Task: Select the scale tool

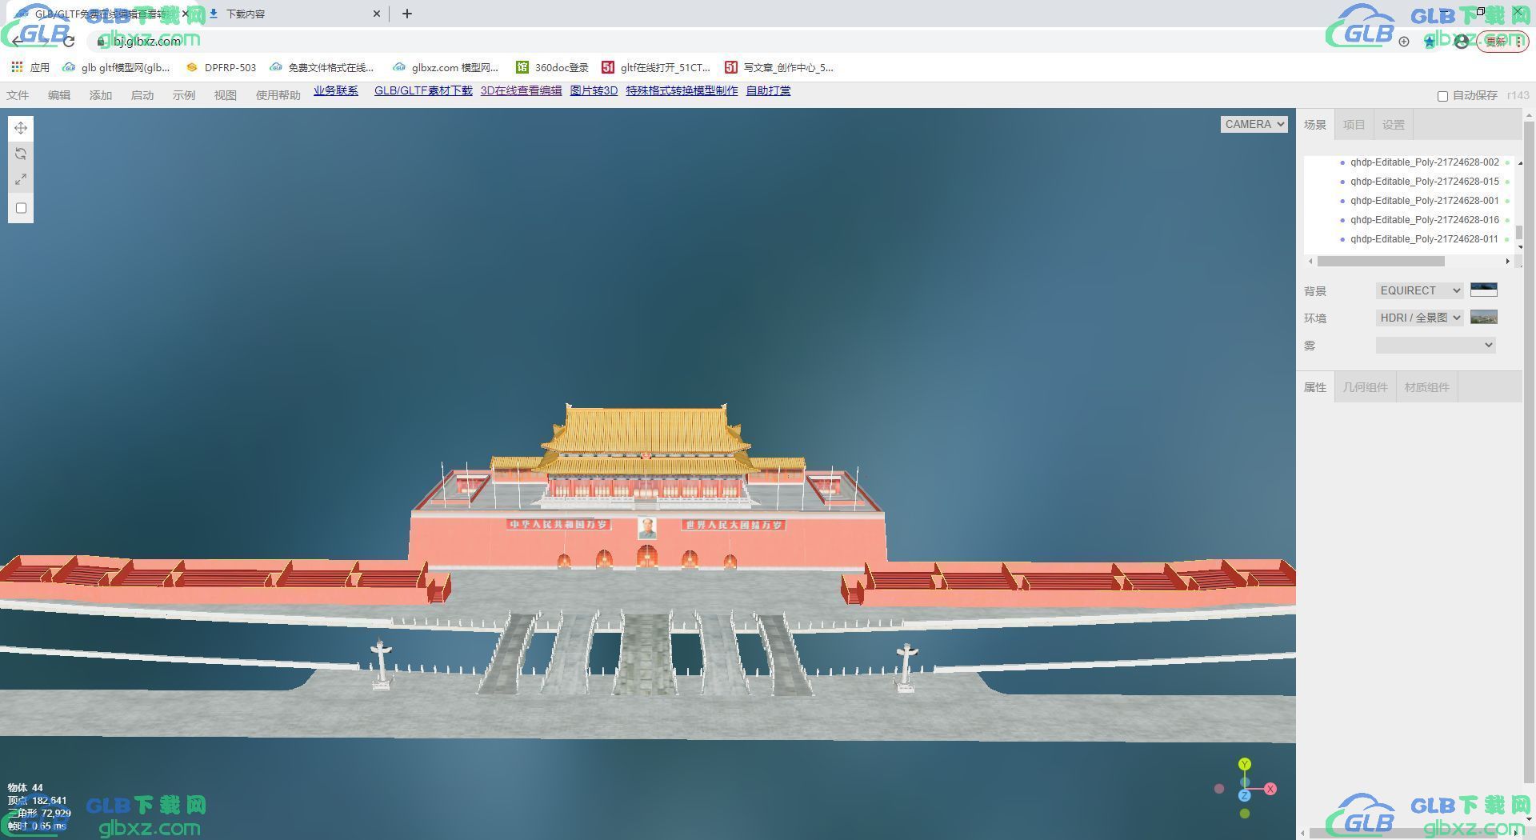Action: pos(21,179)
